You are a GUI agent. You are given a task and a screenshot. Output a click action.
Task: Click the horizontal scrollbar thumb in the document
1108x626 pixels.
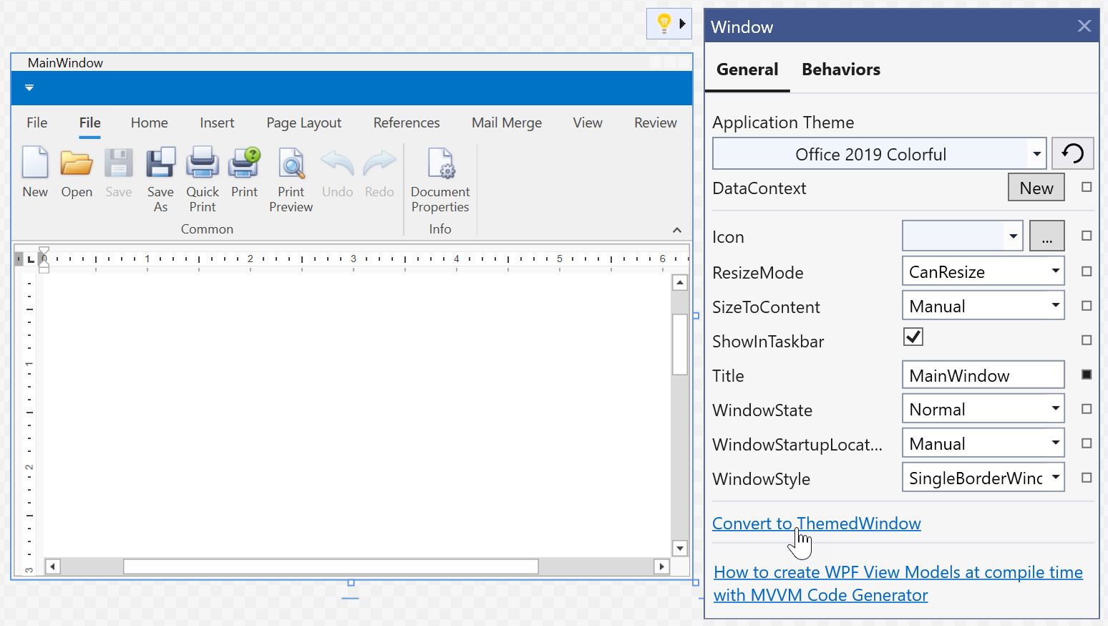click(331, 567)
